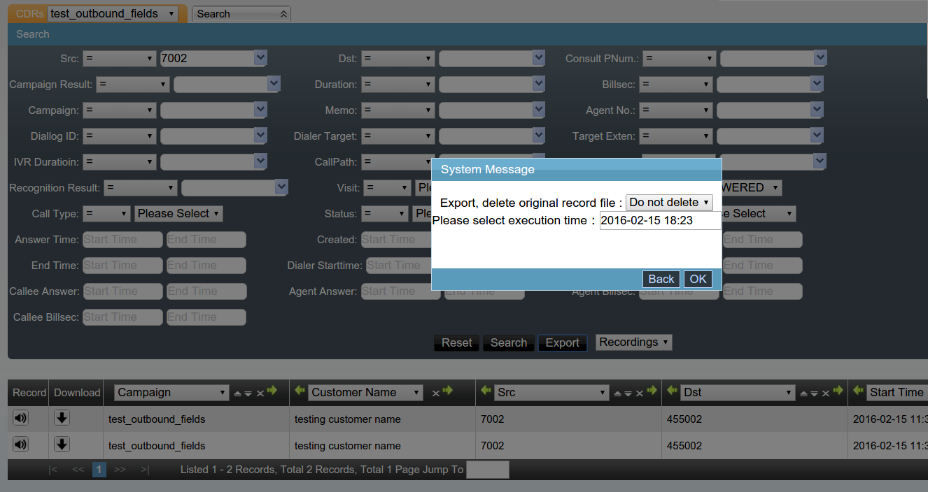Viewport: 928px width, 492px height.
Task: Open test_outbound_fields CDRs selector
Action: [x=113, y=14]
